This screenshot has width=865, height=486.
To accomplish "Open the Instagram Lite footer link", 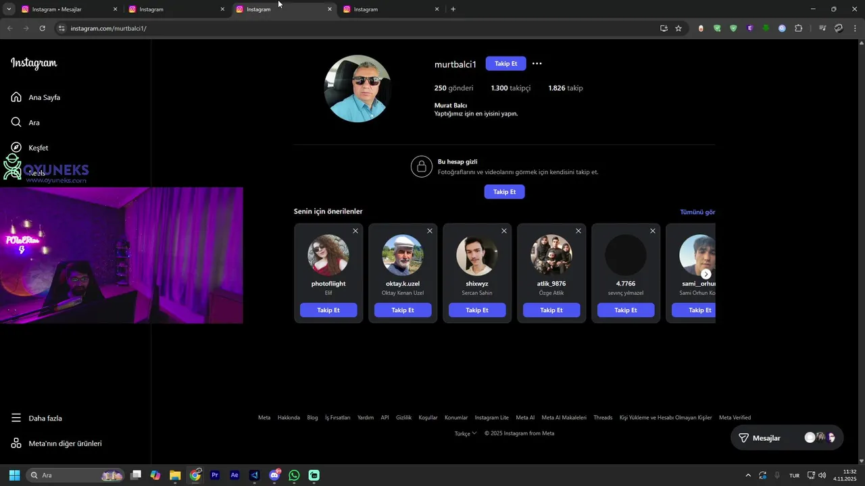I will tap(491, 418).
